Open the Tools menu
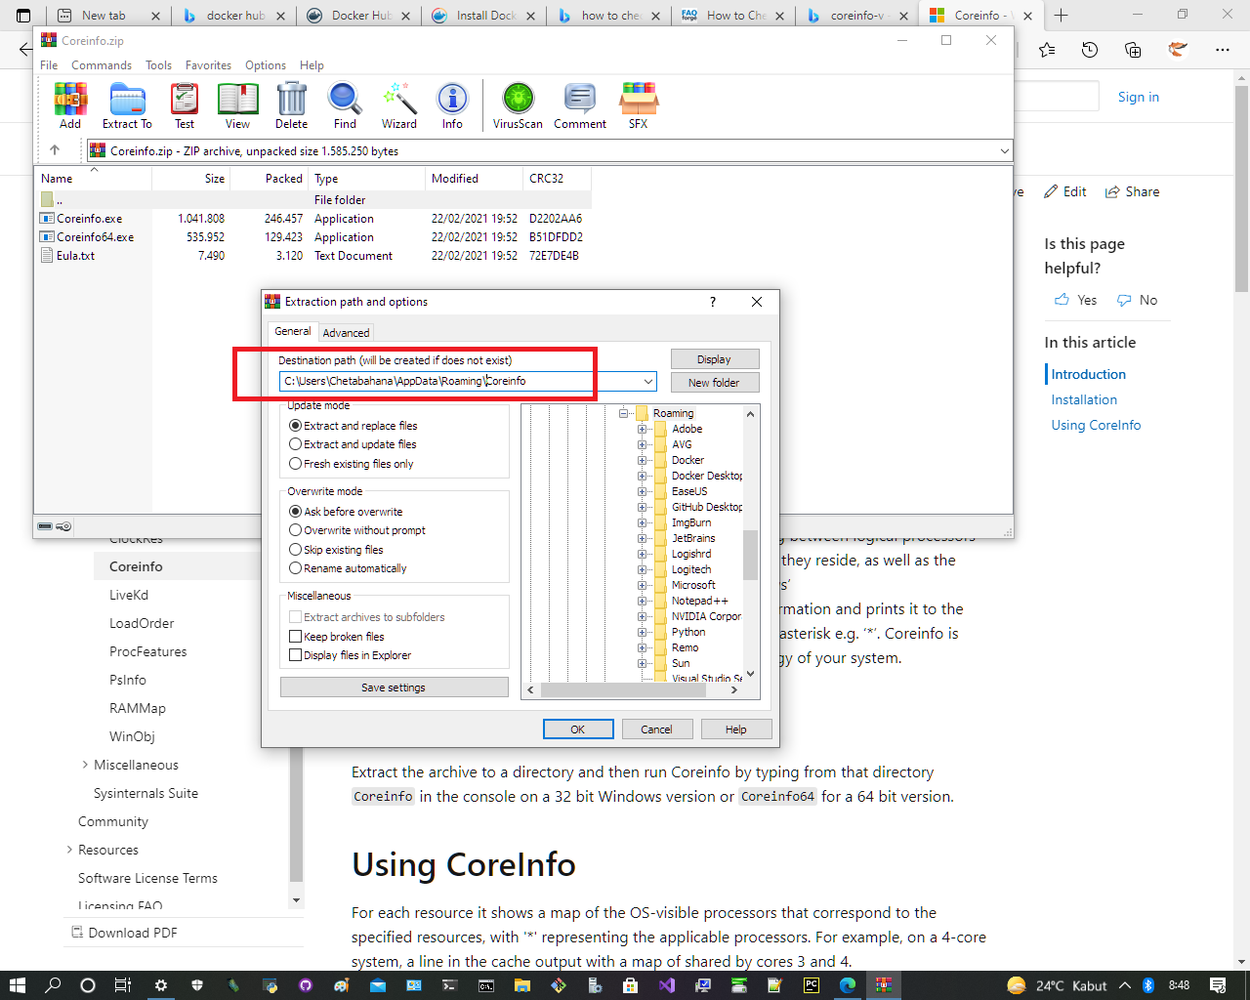This screenshot has width=1250, height=1000. click(x=158, y=65)
